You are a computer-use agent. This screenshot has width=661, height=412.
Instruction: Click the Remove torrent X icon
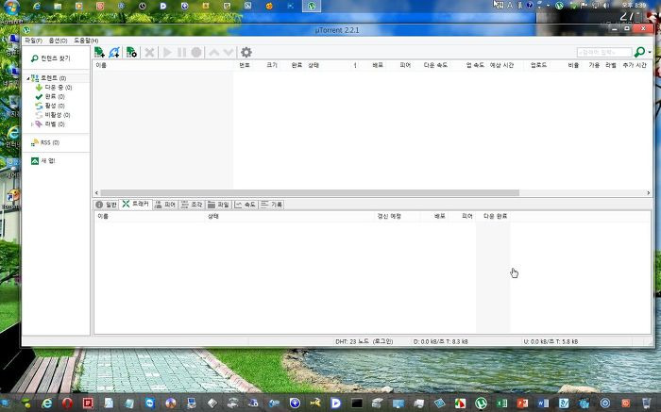[149, 52]
